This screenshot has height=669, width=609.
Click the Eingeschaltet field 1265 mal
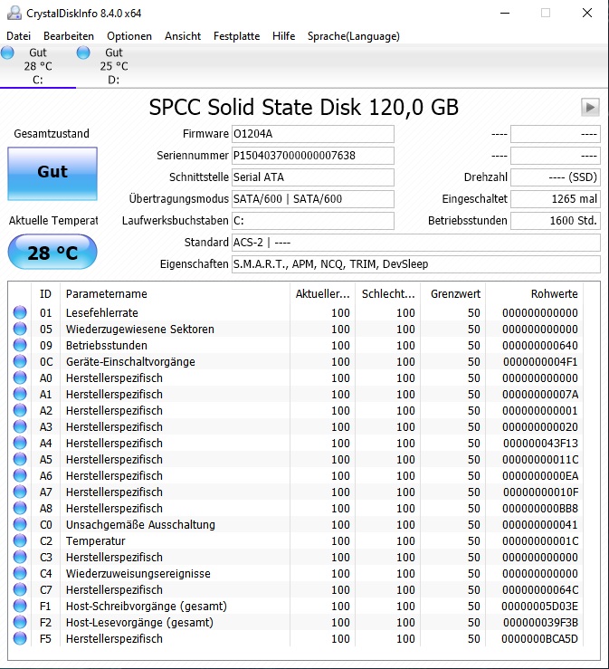coord(556,199)
